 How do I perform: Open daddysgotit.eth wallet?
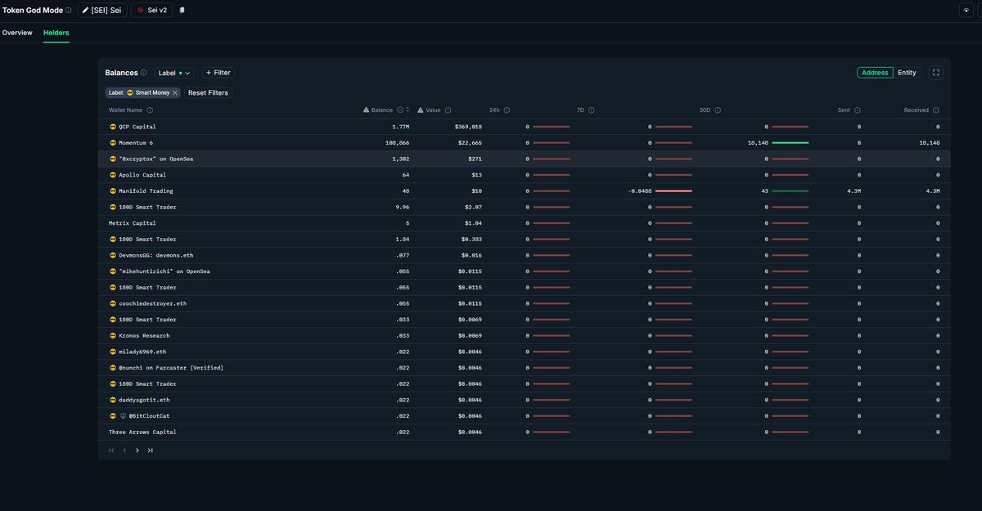[x=144, y=400]
